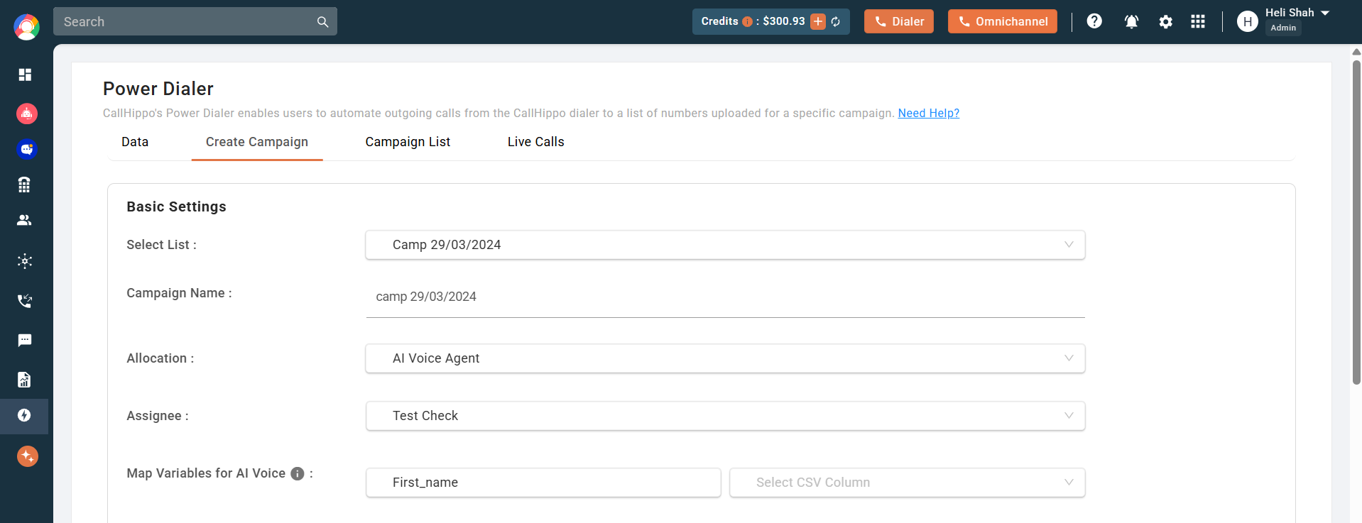Open the Select CSV Column dropdown
The height and width of the screenshot is (523, 1362).
[908, 483]
